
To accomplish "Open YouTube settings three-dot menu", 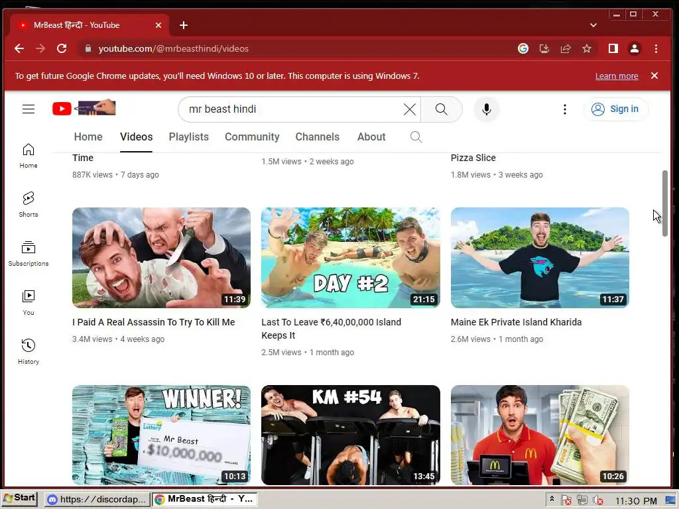I will 564,109.
